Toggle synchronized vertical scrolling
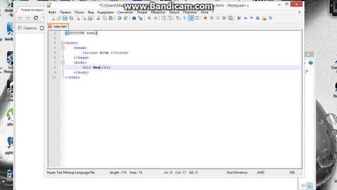 (x=164, y=18)
